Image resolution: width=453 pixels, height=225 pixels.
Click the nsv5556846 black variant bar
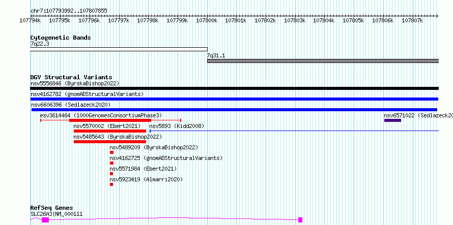(234, 88)
